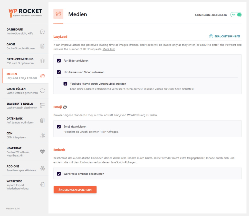Click Änderungen speichern button
Image resolution: width=249 pixels, height=216 pixels.
(x=75, y=190)
